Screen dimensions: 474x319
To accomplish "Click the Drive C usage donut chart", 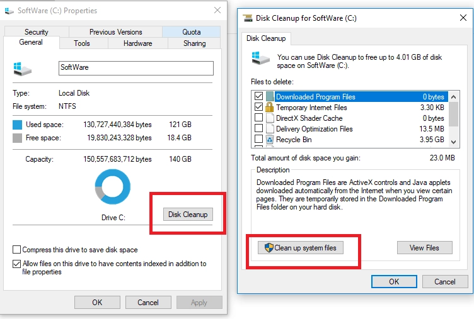I will pyautogui.click(x=112, y=186).
